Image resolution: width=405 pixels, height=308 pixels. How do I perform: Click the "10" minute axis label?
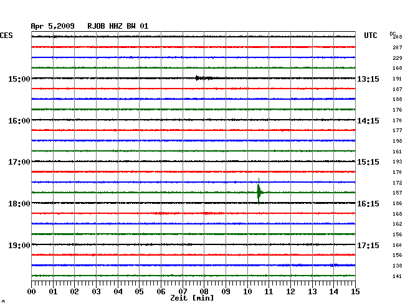point(247,291)
